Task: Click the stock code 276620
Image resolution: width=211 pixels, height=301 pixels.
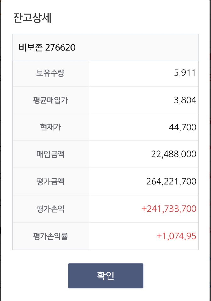Action: coord(60,48)
